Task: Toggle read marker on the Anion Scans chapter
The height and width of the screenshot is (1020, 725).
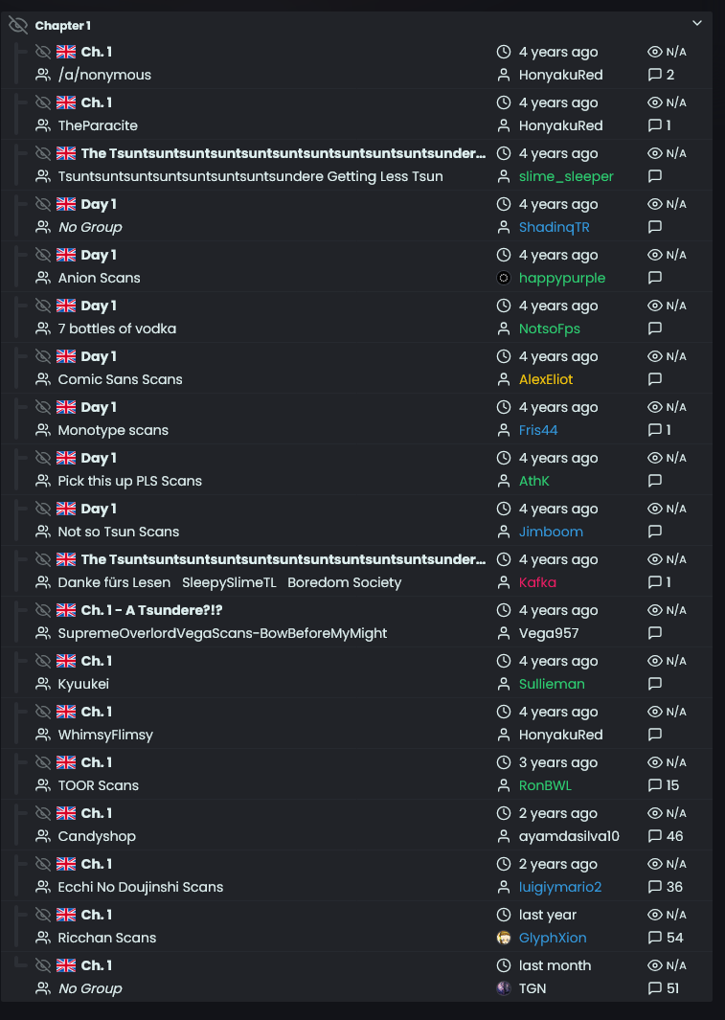Action: click(43, 255)
